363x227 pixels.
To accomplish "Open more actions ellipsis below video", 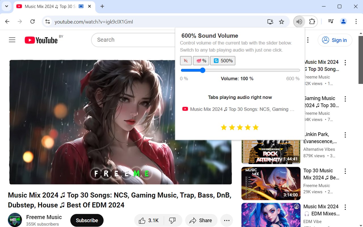I will [x=227, y=220].
